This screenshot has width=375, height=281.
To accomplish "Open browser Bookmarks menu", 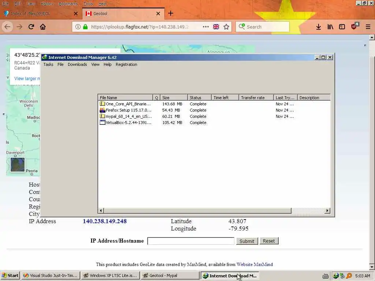I will [x=68, y=4].
